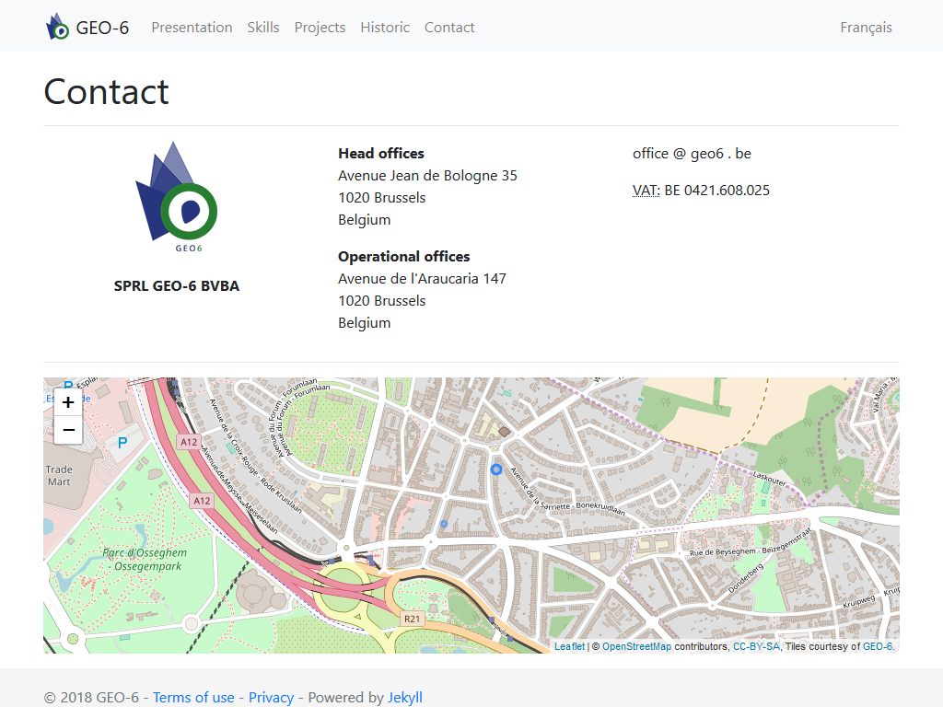Open the Presentation page
Image resolution: width=943 pixels, height=707 pixels.
pos(192,28)
